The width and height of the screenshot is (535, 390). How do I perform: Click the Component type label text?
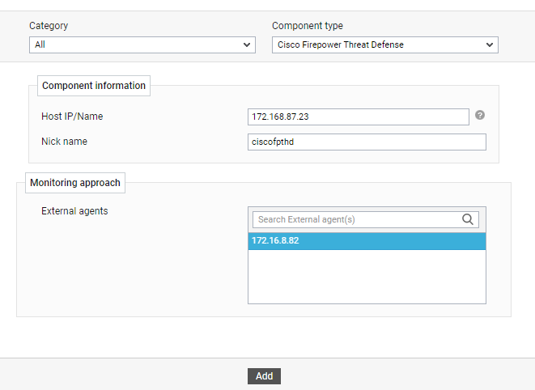tap(307, 26)
